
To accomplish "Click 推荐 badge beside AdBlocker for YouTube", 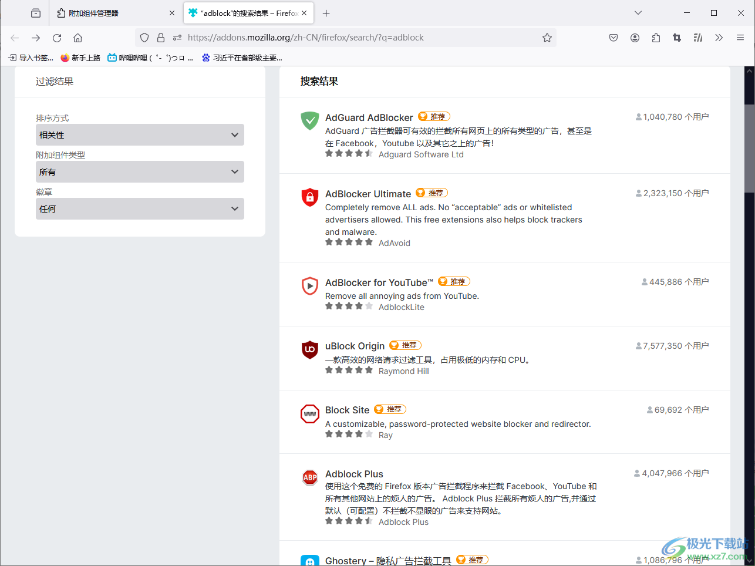I will point(454,281).
